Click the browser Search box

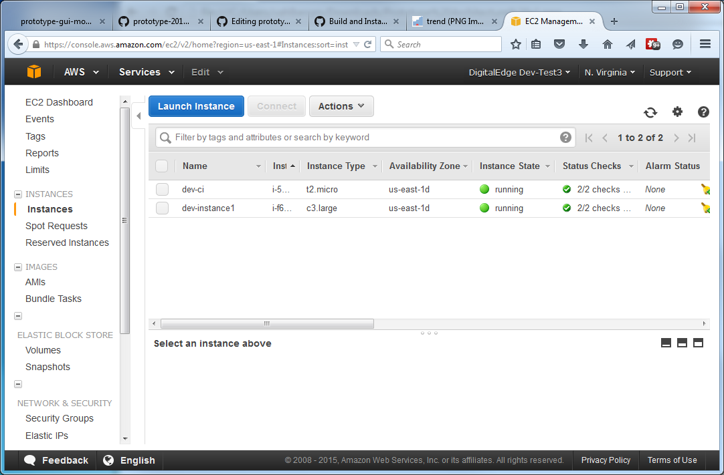[441, 44]
